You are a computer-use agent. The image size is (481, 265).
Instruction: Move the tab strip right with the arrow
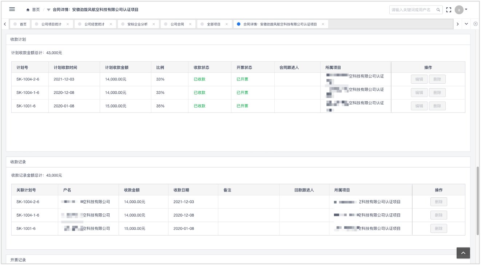(x=457, y=24)
